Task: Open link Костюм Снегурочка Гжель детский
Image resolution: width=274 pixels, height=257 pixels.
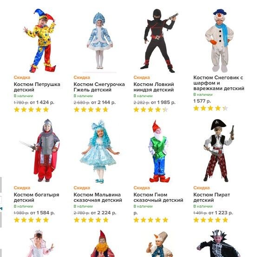Action: (99, 87)
